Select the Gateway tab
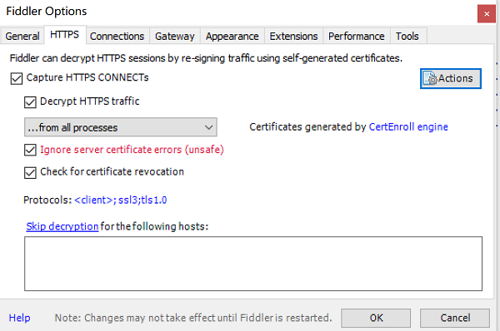The width and height of the screenshot is (500, 331). [x=175, y=36]
